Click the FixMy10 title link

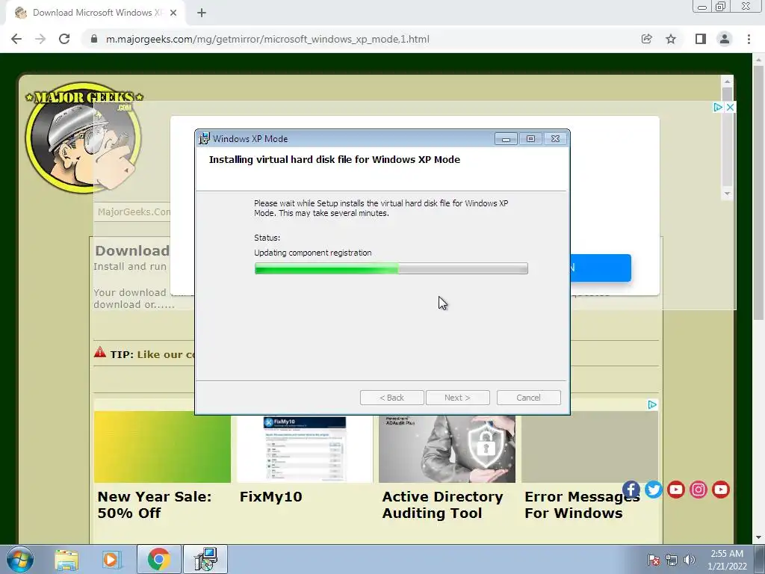tap(270, 497)
